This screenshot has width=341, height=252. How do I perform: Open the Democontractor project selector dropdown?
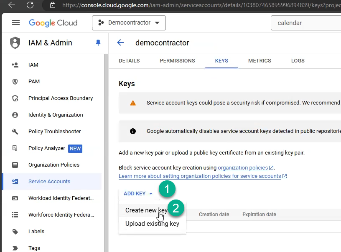pyautogui.click(x=129, y=23)
